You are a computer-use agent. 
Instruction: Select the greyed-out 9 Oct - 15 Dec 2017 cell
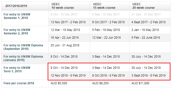click(64, 14)
